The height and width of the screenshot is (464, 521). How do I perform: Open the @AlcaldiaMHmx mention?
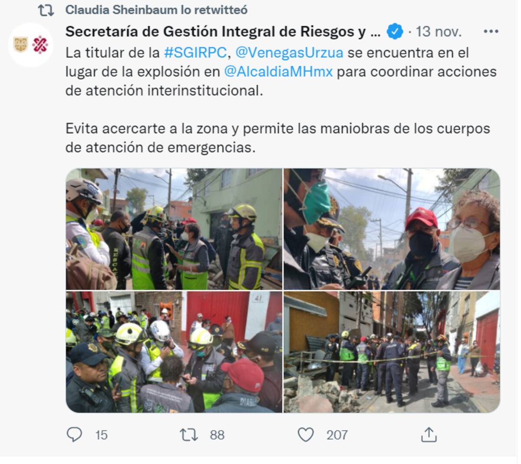tap(278, 72)
